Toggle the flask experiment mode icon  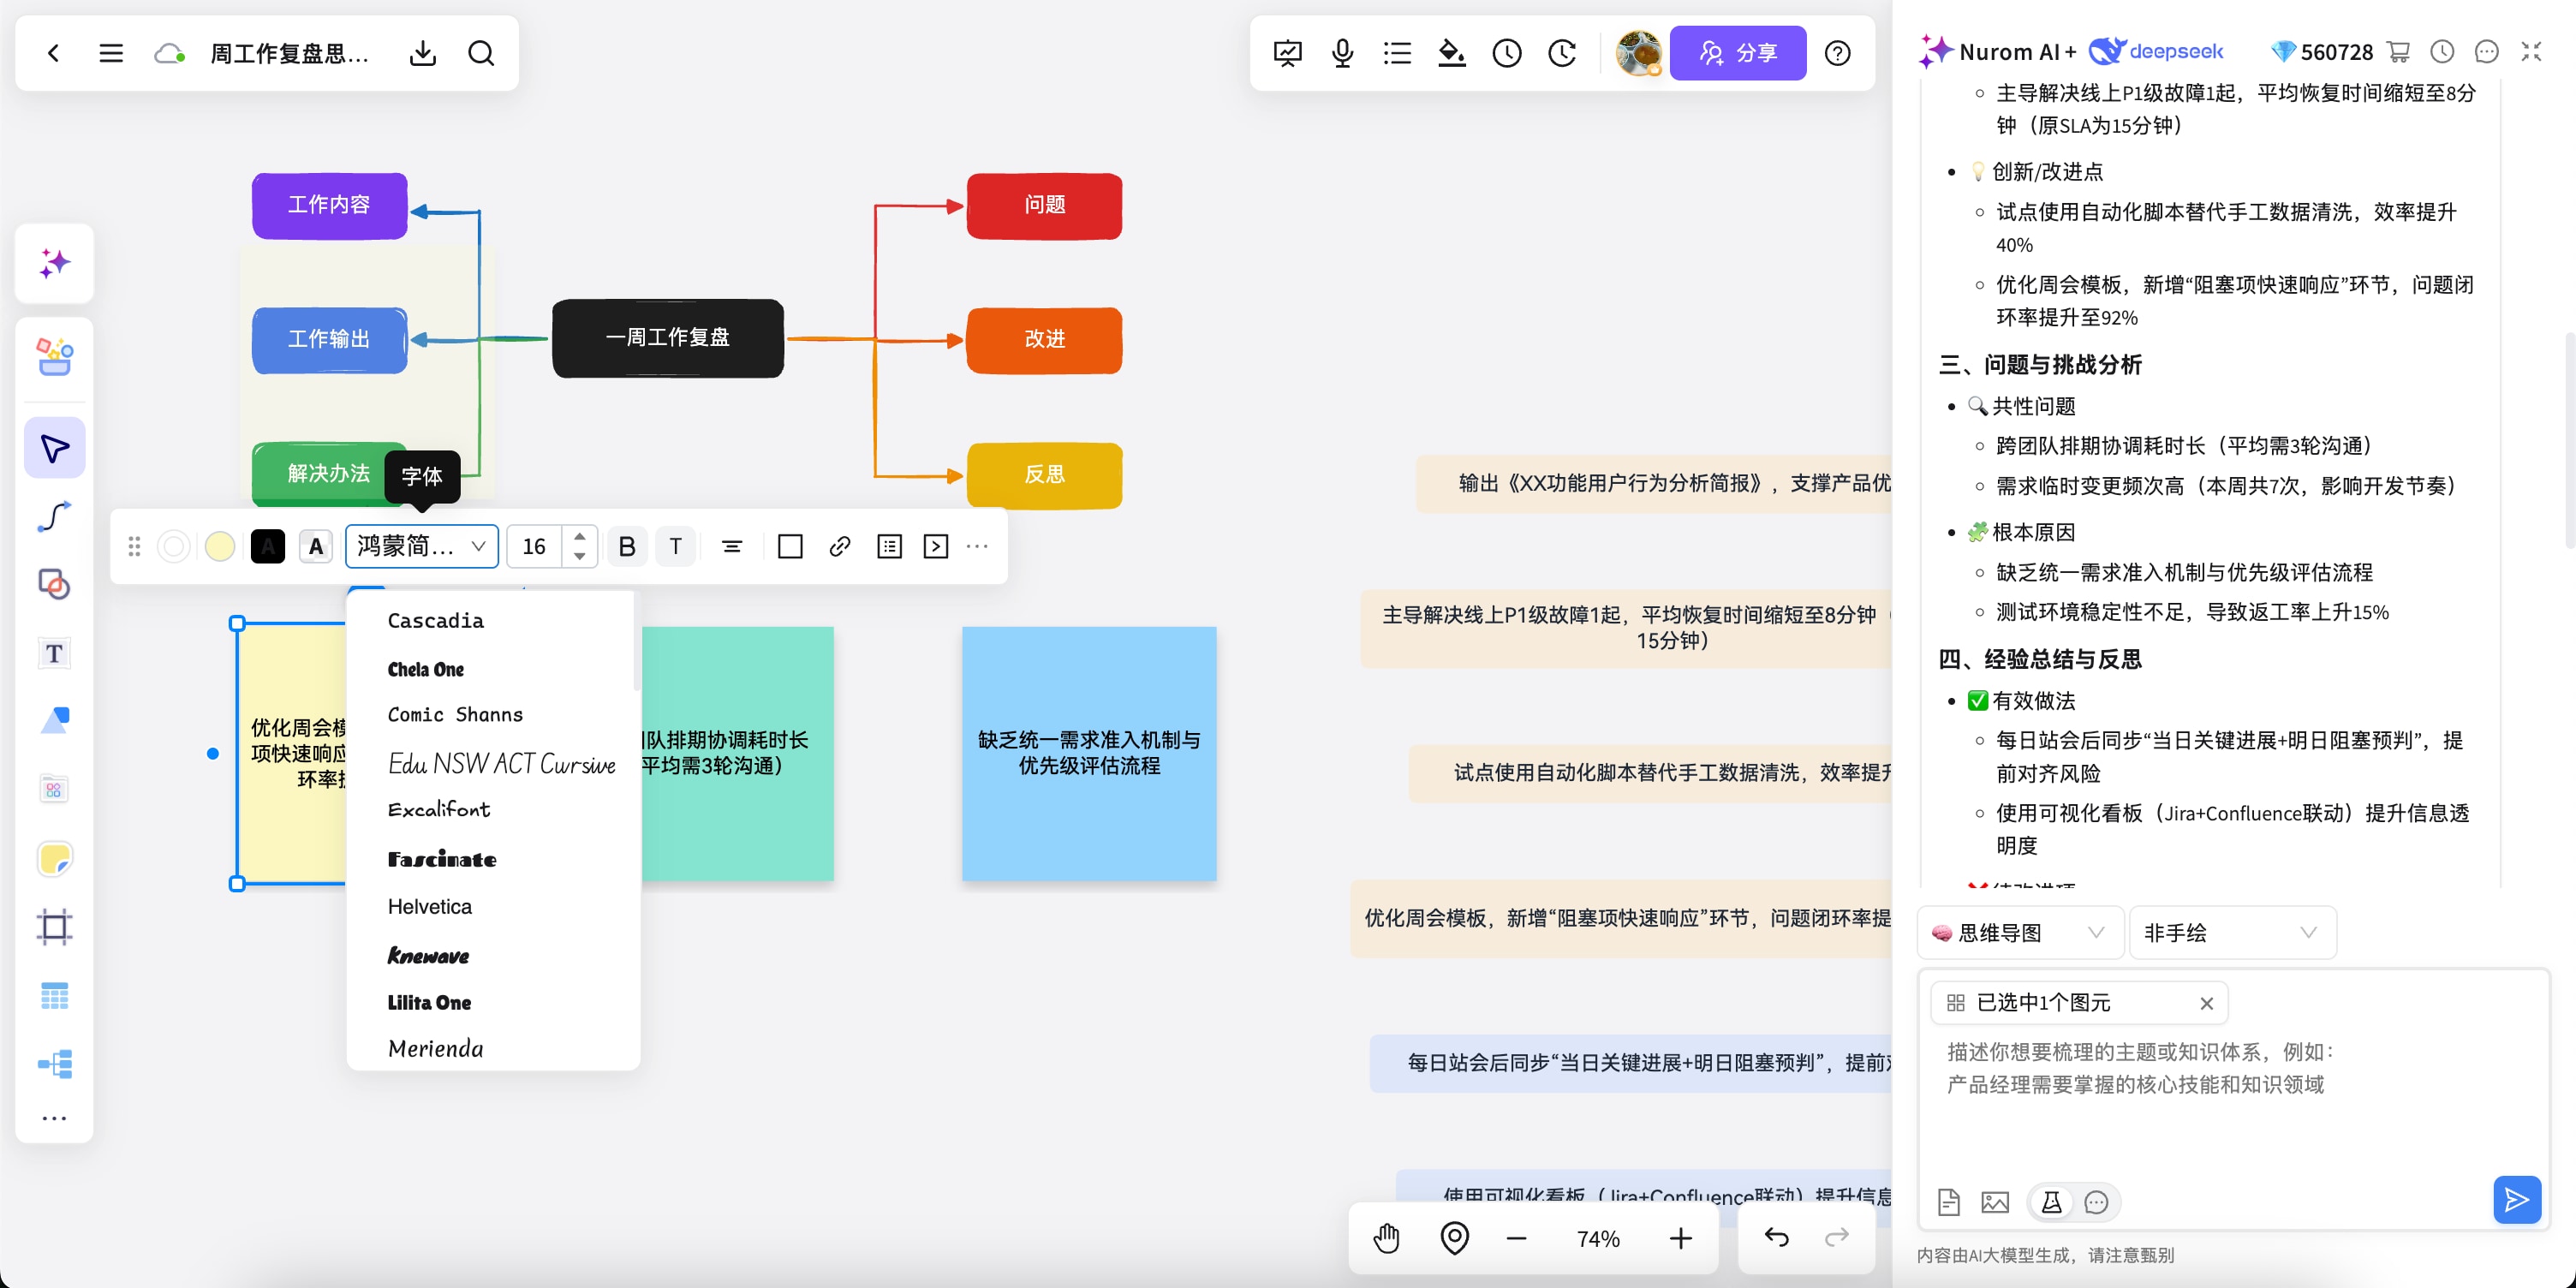[x=2051, y=1202]
